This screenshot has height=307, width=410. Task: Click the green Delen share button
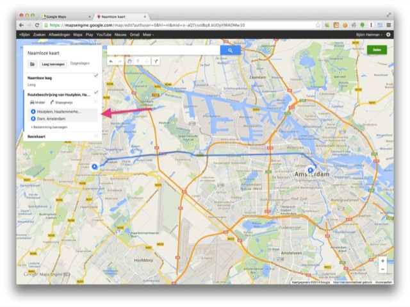(377, 50)
